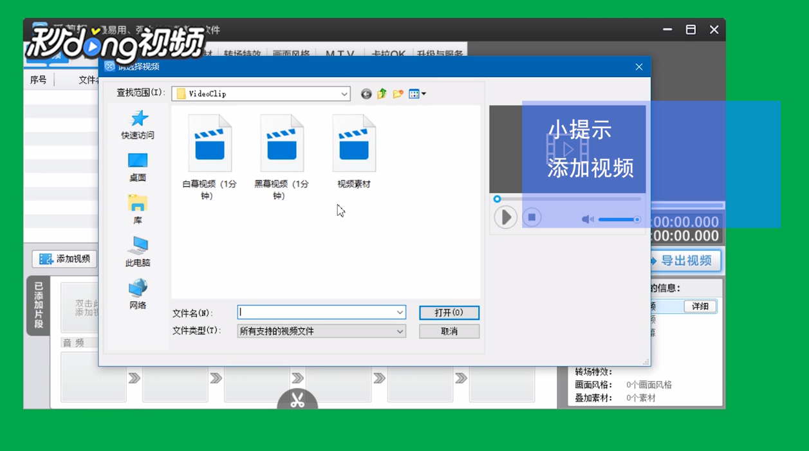Mute the preview speaker icon
Image resolution: width=809 pixels, height=451 pixels.
(588, 219)
